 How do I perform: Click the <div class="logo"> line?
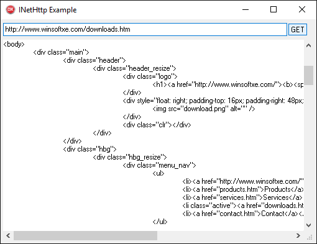point(150,76)
